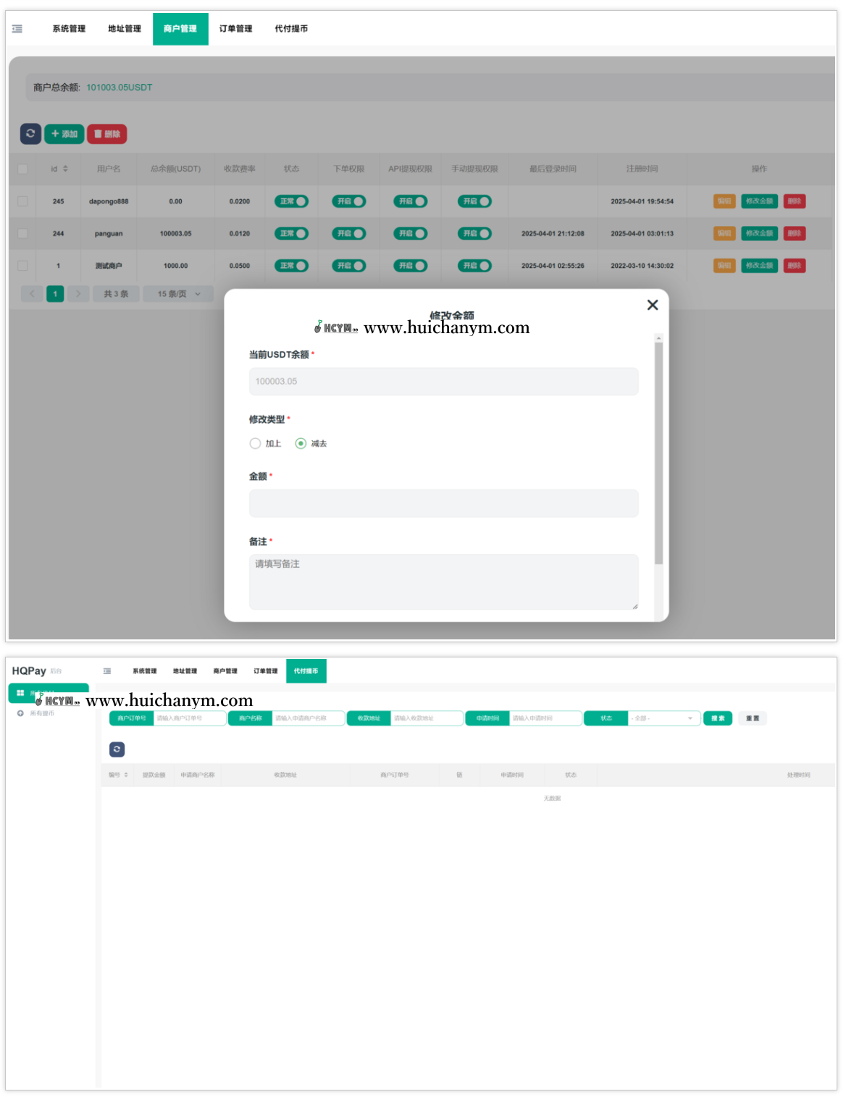846x1097 pixels.
Task: Expand the 状态 全部 filter dropdown
Action: (663, 718)
